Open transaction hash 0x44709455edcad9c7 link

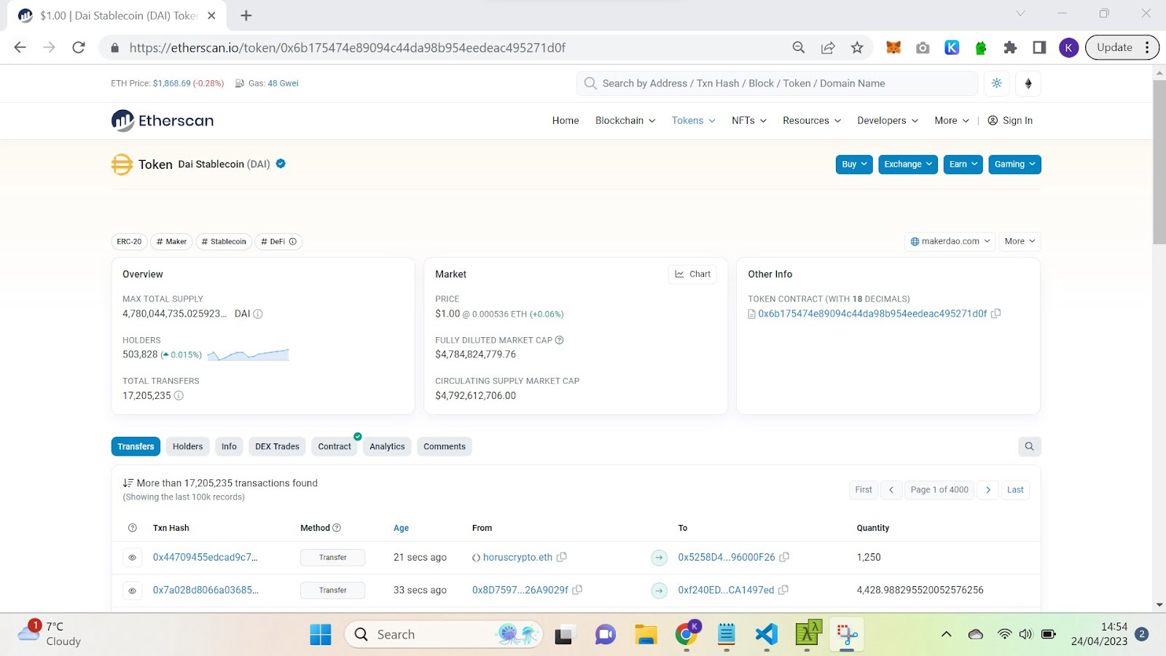pos(205,557)
